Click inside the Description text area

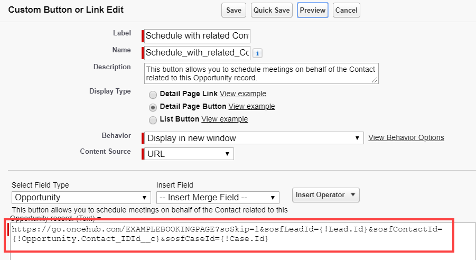click(x=261, y=73)
